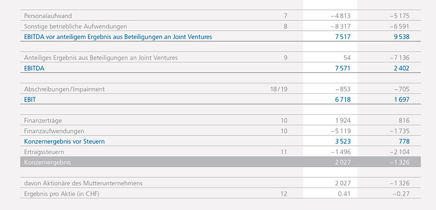The height and width of the screenshot is (210, 436).
Task: Click the EBITDA vor anteiligem Ergebnis heading
Action: pos(118,36)
